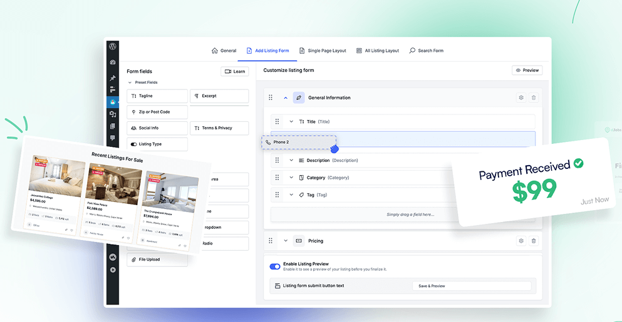Click the drag handle beside the Category field
Viewport: 622px width, 322px height.
click(277, 178)
